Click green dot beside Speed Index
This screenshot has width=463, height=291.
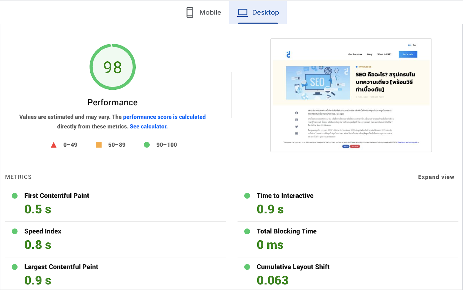point(15,231)
